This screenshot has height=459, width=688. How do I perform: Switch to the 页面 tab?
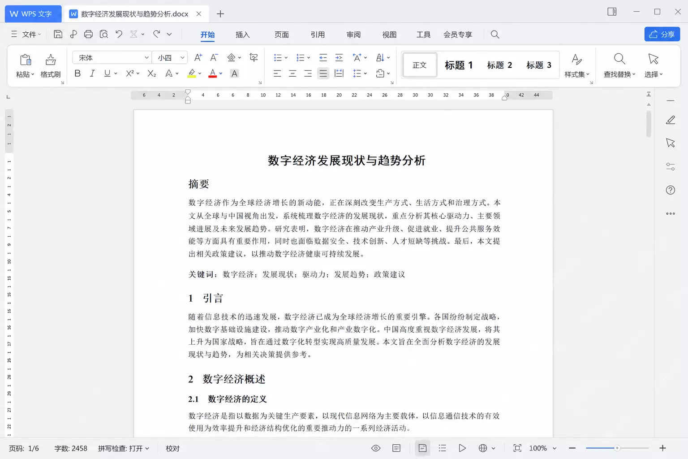tap(281, 35)
